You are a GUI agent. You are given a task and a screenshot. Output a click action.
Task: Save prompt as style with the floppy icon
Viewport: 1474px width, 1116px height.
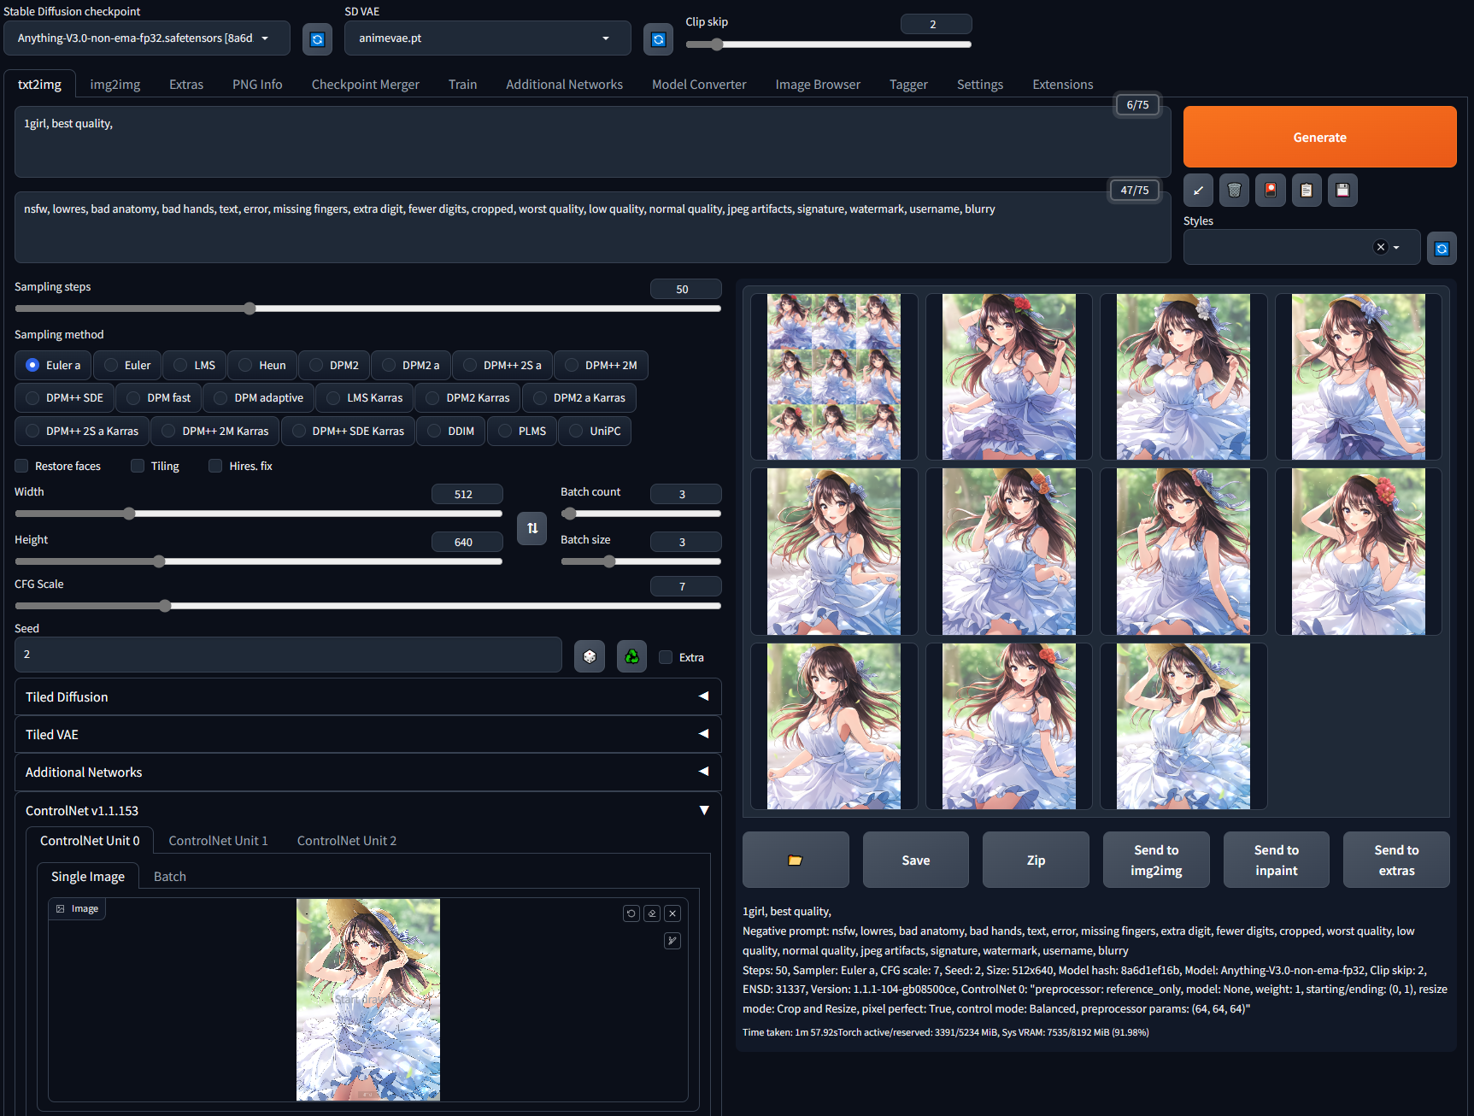(1342, 190)
